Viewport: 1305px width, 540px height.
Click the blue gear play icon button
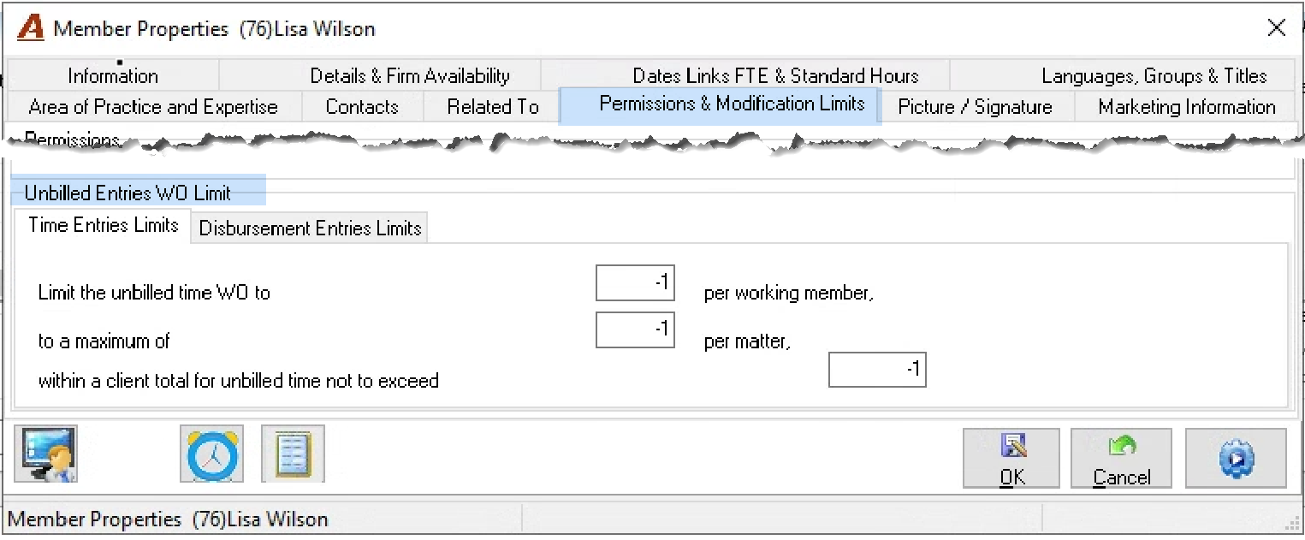(1236, 459)
